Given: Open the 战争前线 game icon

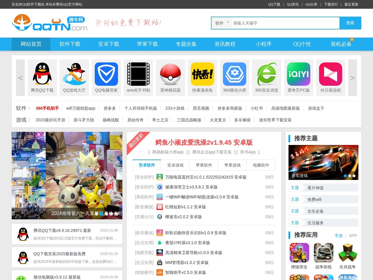Looking at the screenshot, I should tap(323, 253).
